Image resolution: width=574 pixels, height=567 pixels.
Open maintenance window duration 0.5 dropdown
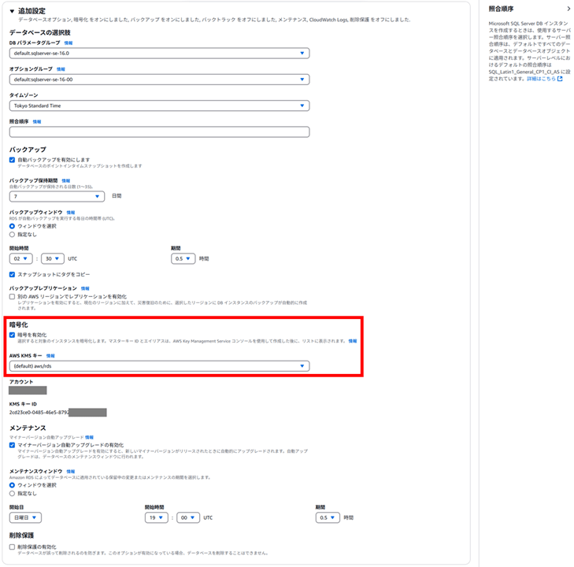328,517
